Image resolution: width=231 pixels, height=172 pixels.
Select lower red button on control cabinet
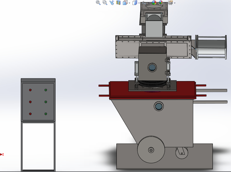(x=30, y=114)
